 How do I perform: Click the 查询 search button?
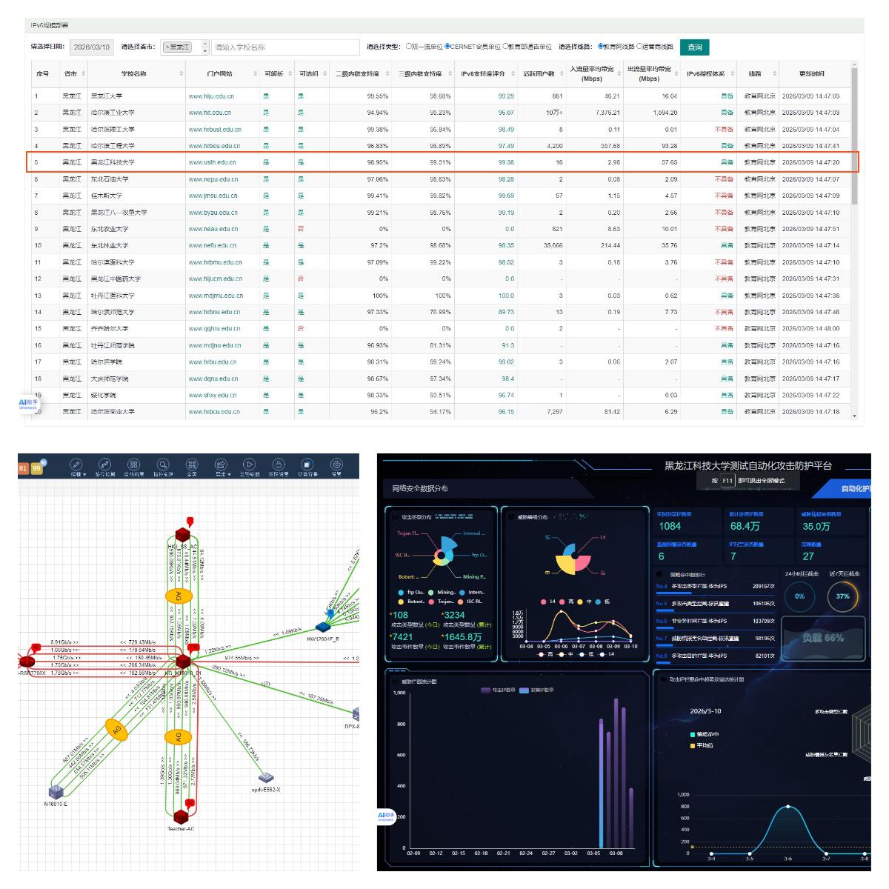[x=694, y=47]
